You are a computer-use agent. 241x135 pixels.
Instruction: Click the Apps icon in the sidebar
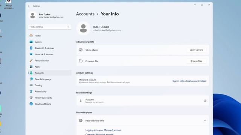click(x=31, y=67)
